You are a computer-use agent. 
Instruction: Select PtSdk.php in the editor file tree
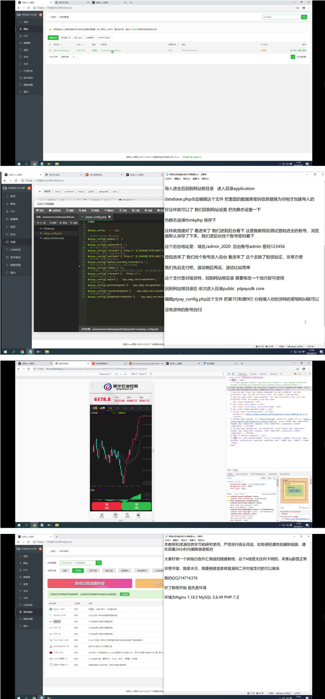[x=49, y=229]
